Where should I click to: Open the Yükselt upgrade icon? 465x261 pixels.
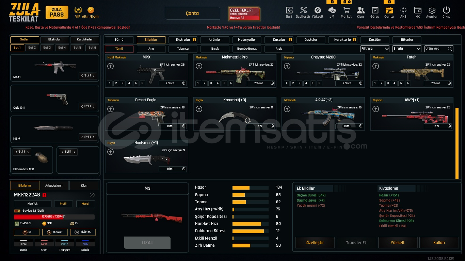pos(318,10)
